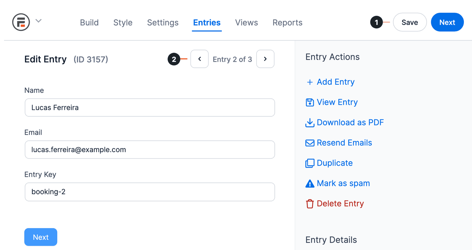The image size is (472, 250).
Task: Click the "Entry 2 of 3" text
Action: click(232, 59)
